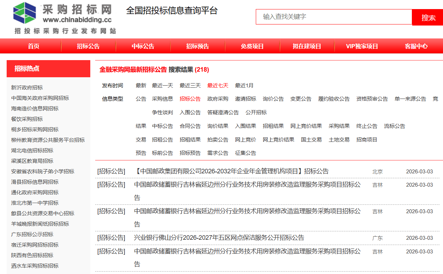Open the 首页 home menu
443x274 pixels.
(x=34, y=46)
